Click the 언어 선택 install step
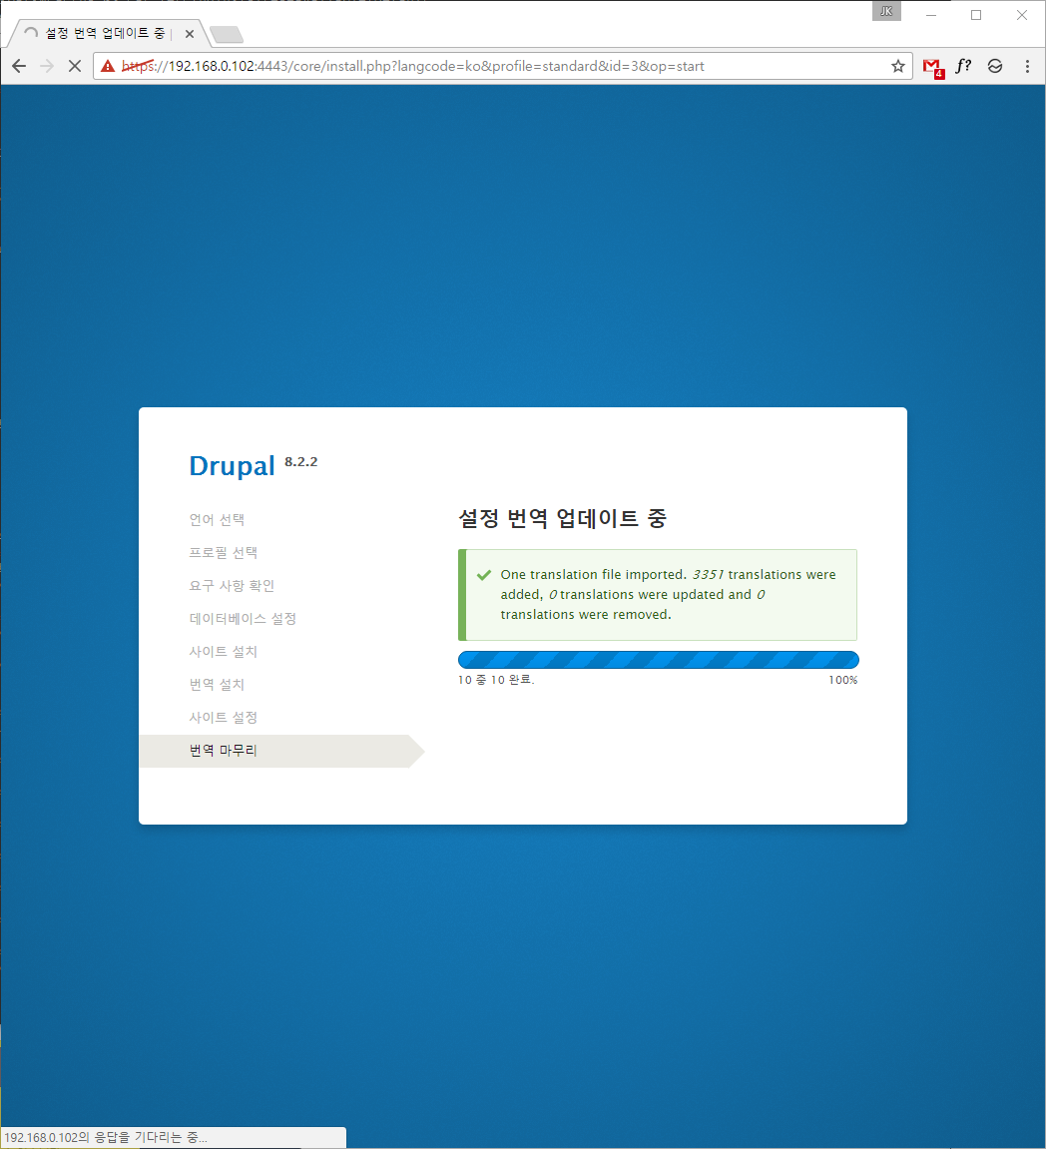1046x1149 pixels. (x=217, y=519)
